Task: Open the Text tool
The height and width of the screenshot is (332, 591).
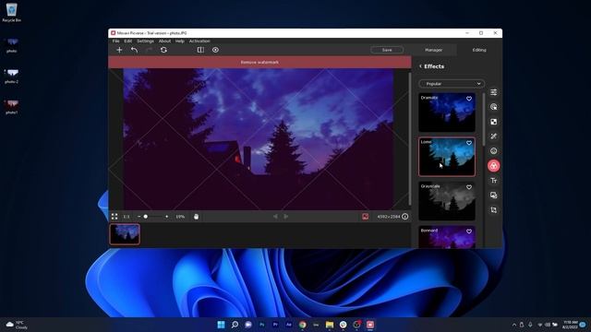Action: coord(493,181)
